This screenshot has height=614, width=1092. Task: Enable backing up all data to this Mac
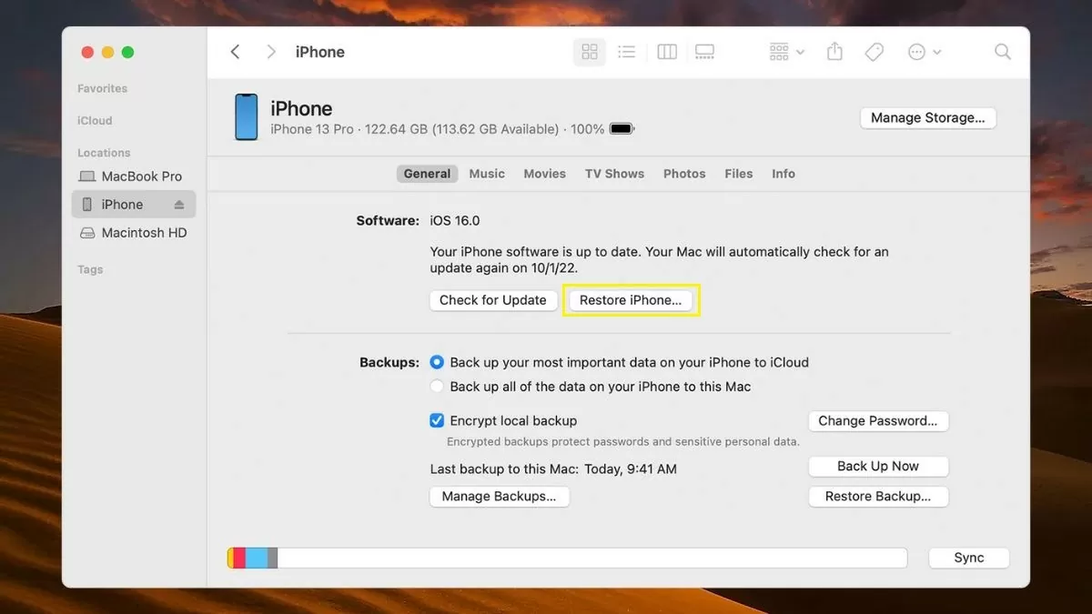point(437,387)
